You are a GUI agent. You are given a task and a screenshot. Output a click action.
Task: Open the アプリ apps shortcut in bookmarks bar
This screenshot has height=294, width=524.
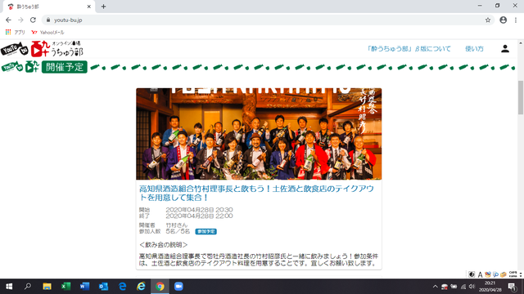(x=16, y=33)
